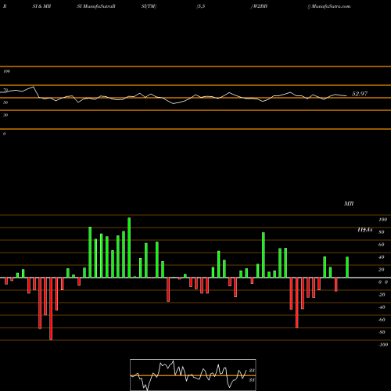Click the 30 level label on RSI axis
The height and width of the screenshot is (391, 391).
click(x=5, y=115)
